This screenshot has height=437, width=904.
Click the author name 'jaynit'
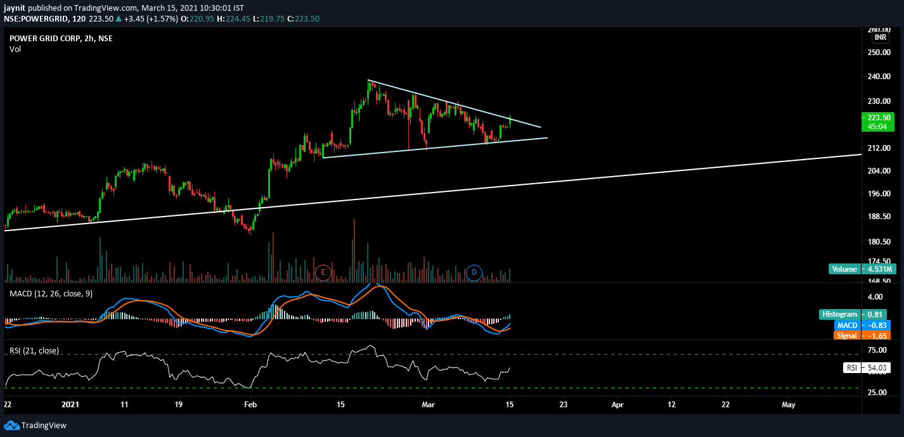point(16,8)
